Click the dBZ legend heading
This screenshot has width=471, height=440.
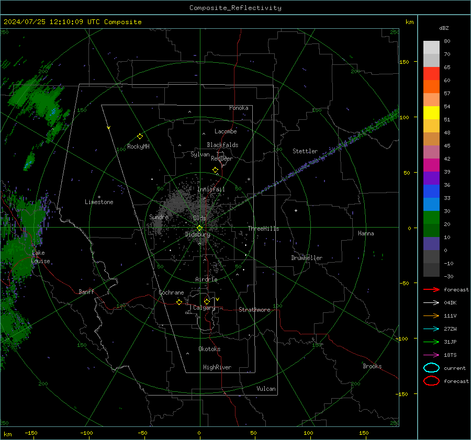pos(444,28)
